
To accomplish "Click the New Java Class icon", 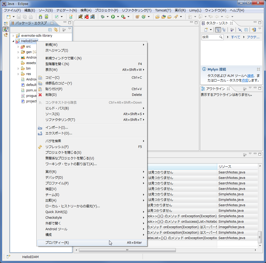I will pos(144,17).
